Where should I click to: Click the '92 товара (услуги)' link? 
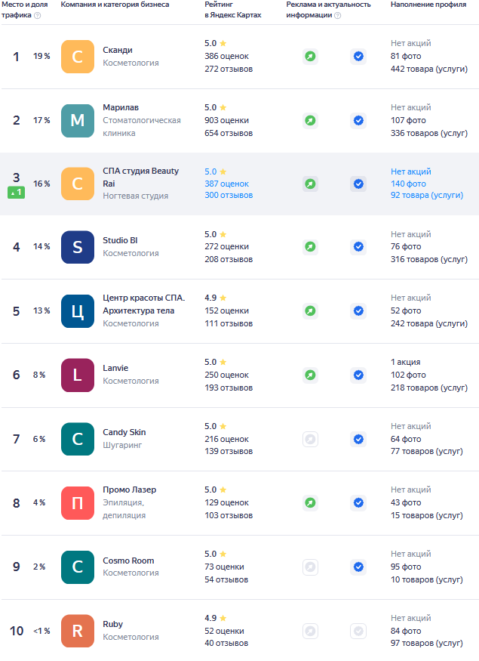click(427, 195)
